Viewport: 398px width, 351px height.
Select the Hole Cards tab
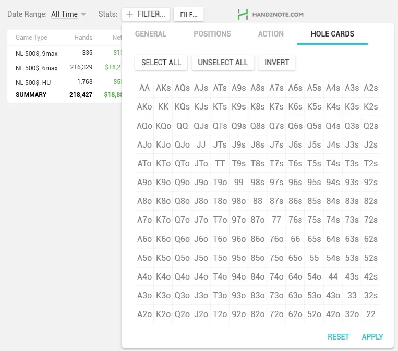click(x=332, y=34)
